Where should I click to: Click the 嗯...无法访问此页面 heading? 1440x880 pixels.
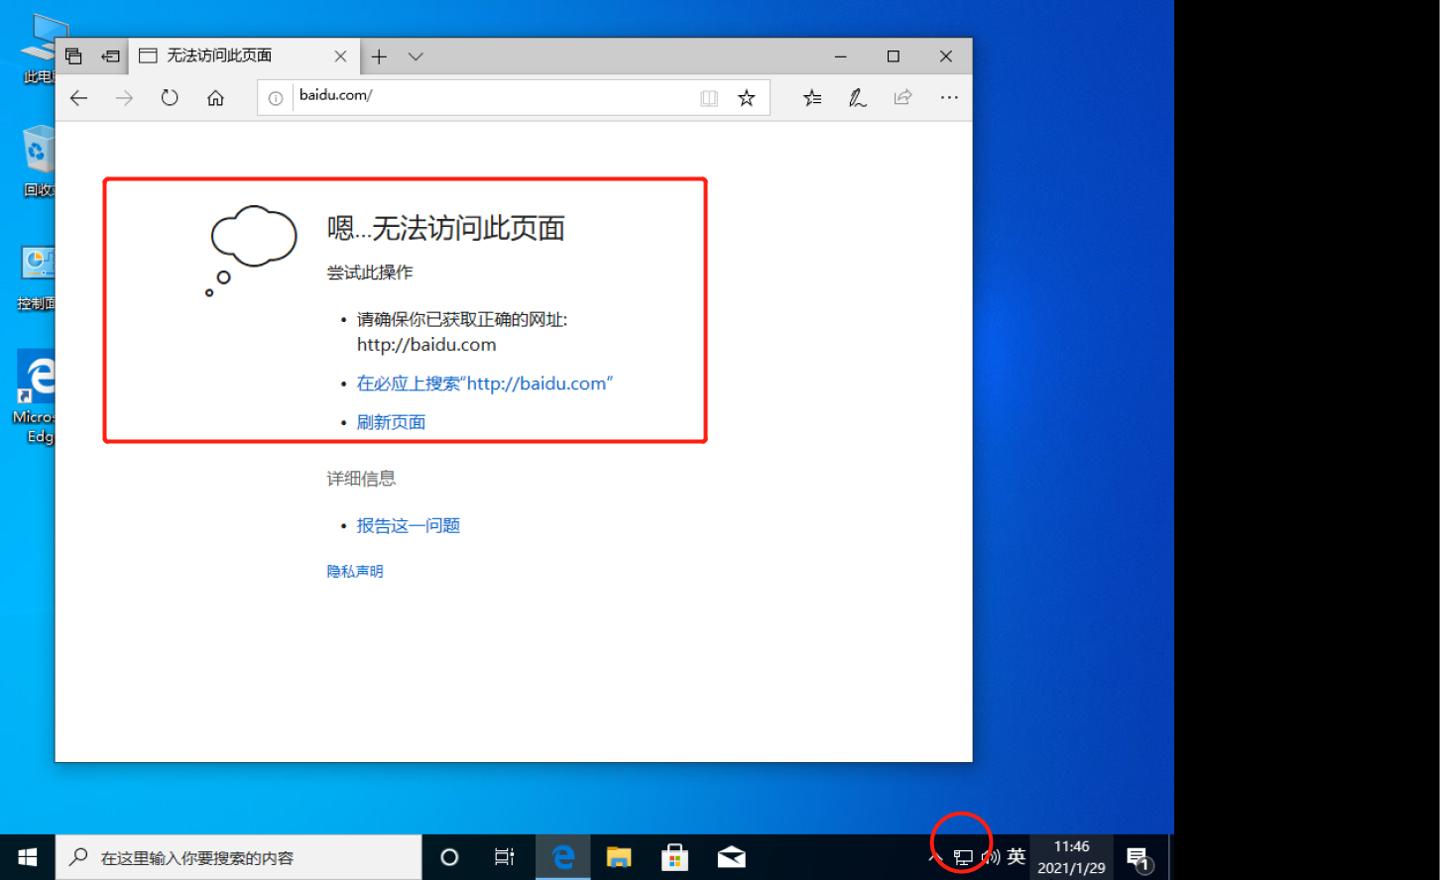pos(446,228)
